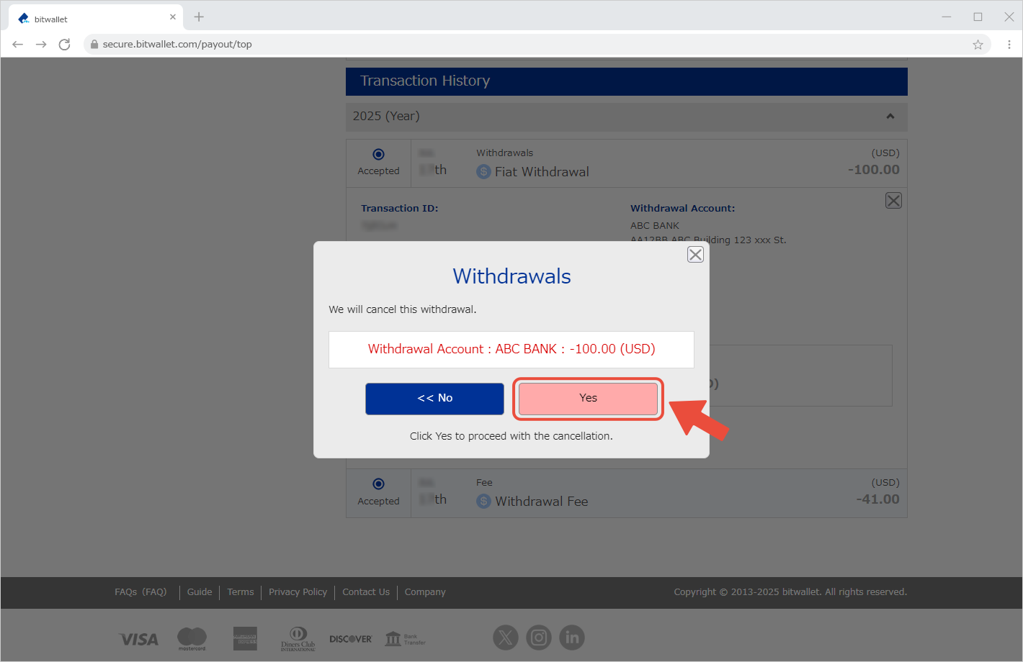1023x662 pixels.
Task: Click the Withdrawal Fee dollar icon
Action: pos(484,502)
